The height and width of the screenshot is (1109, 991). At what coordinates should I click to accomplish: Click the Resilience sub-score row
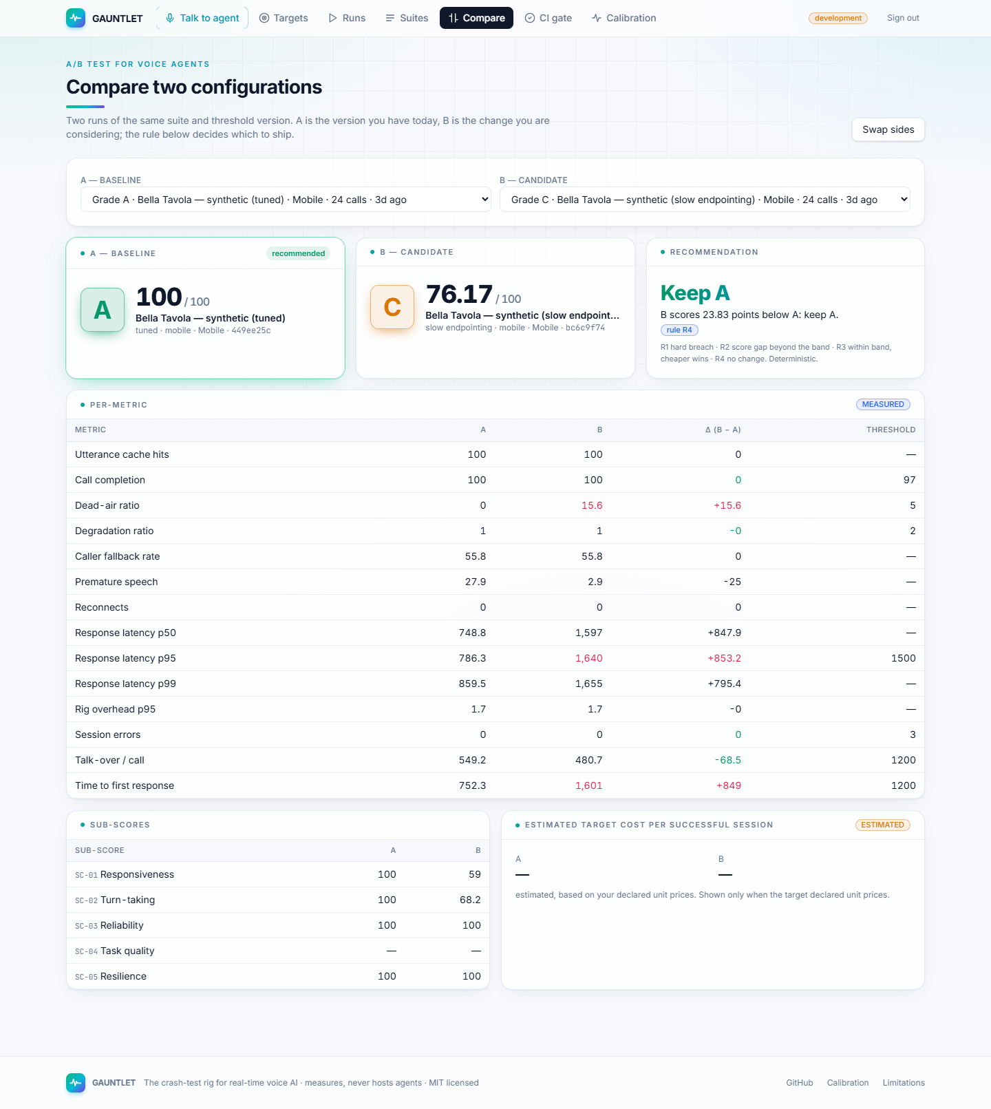278,976
